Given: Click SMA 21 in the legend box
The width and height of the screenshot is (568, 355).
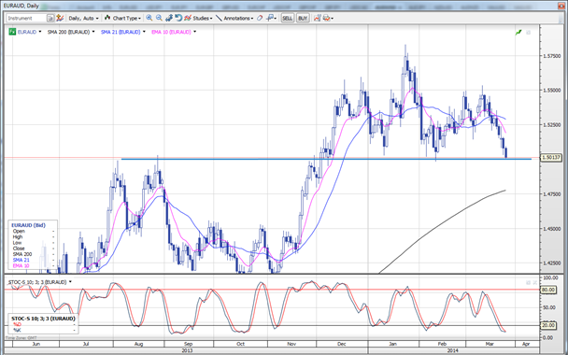Looking at the screenshot, I should pyautogui.click(x=21, y=260).
